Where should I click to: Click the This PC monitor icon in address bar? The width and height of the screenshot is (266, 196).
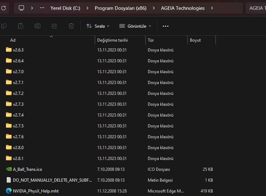(21, 8)
